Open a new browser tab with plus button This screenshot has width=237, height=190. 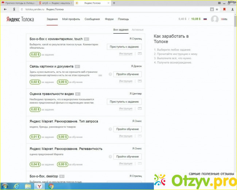click(114, 3)
